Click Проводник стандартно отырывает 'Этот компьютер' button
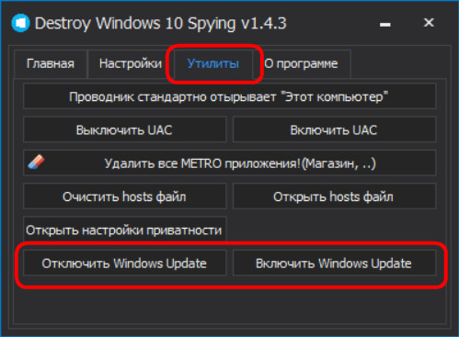 (x=229, y=96)
